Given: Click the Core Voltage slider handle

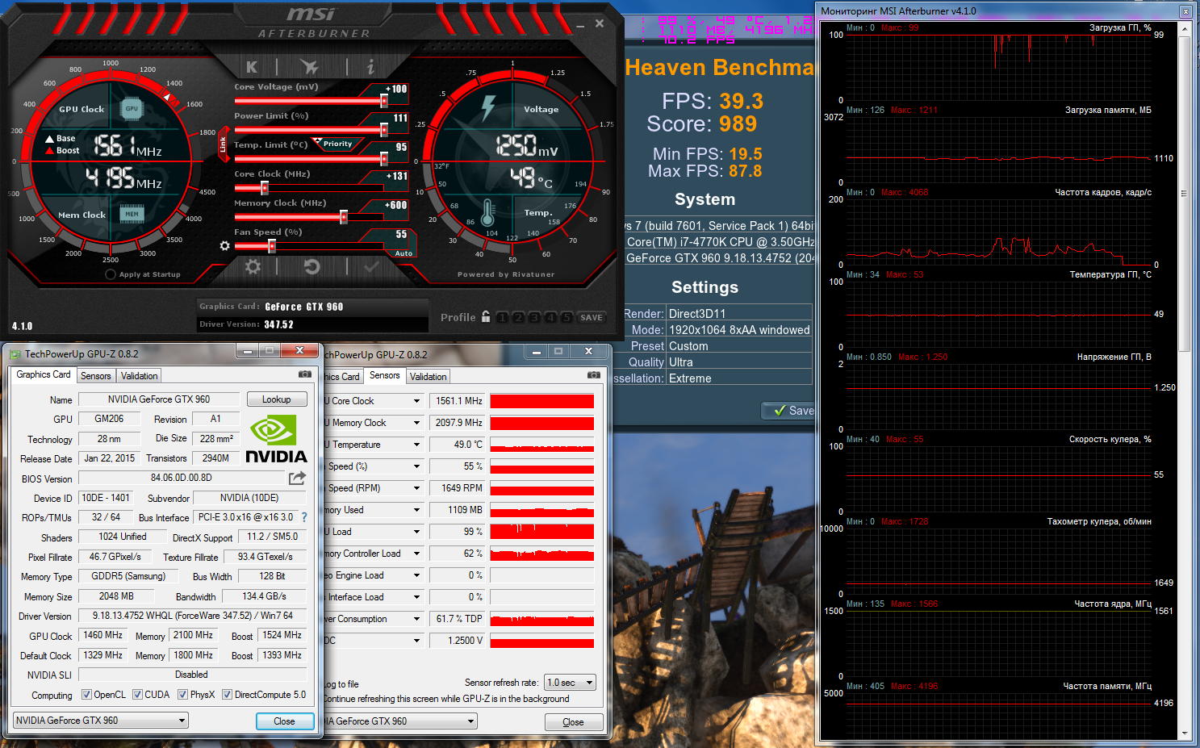Looking at the screenshot, I should click(x=384, y=101).
